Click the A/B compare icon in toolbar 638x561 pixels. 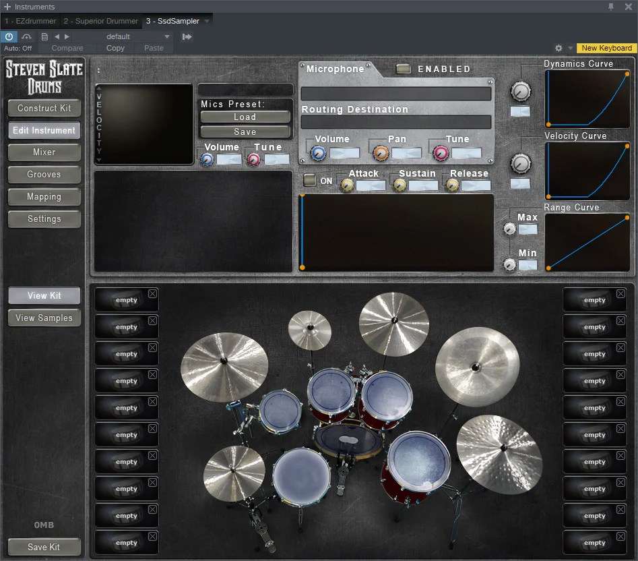click(x=25, y=36)
